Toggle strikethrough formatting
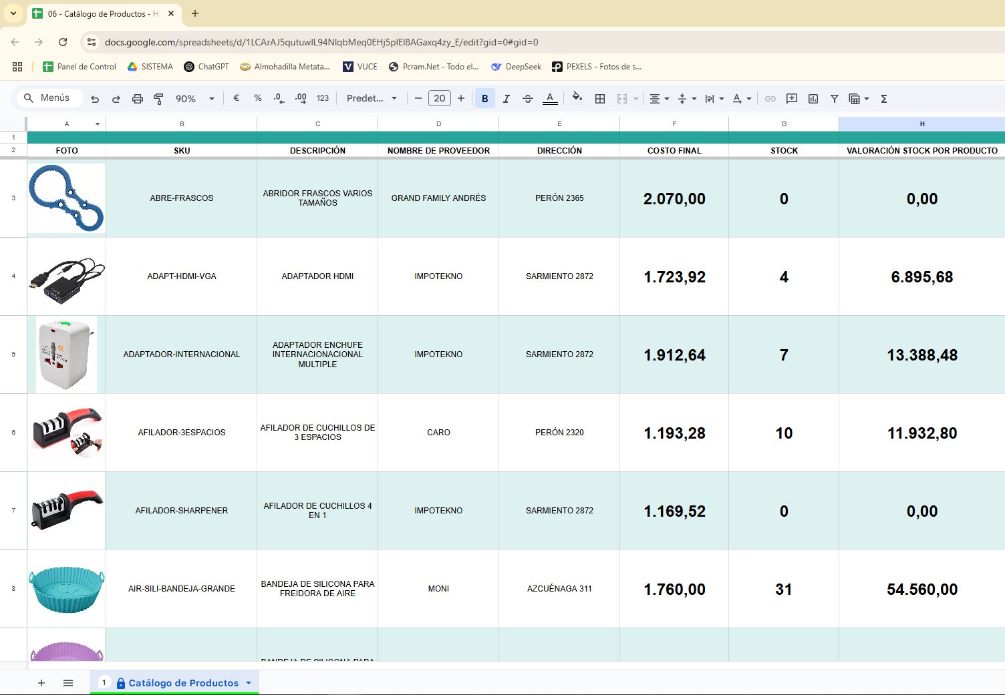1005x695 pixels. [x=527, y=99]
